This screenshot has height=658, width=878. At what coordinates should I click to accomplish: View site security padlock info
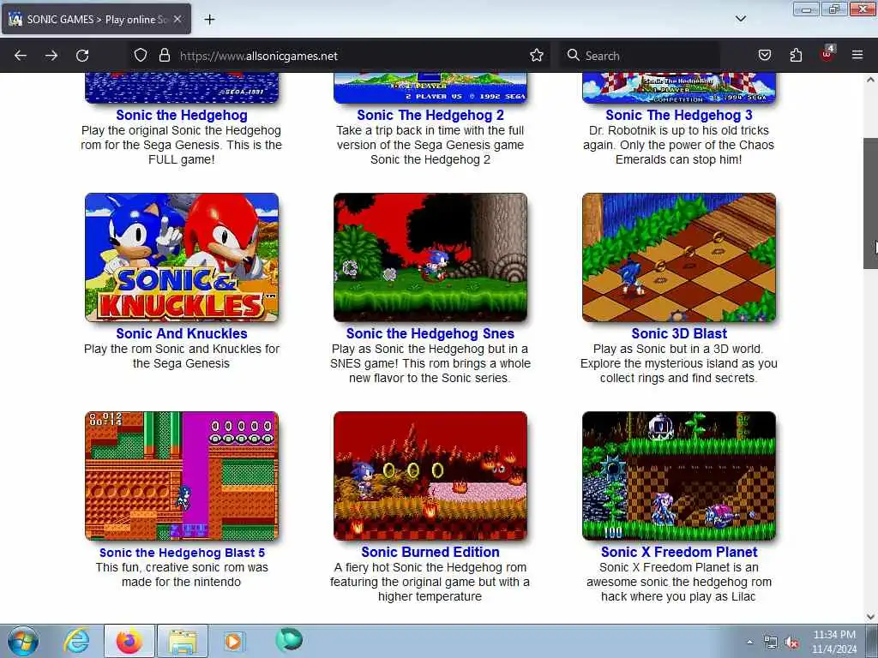[164, 56]
